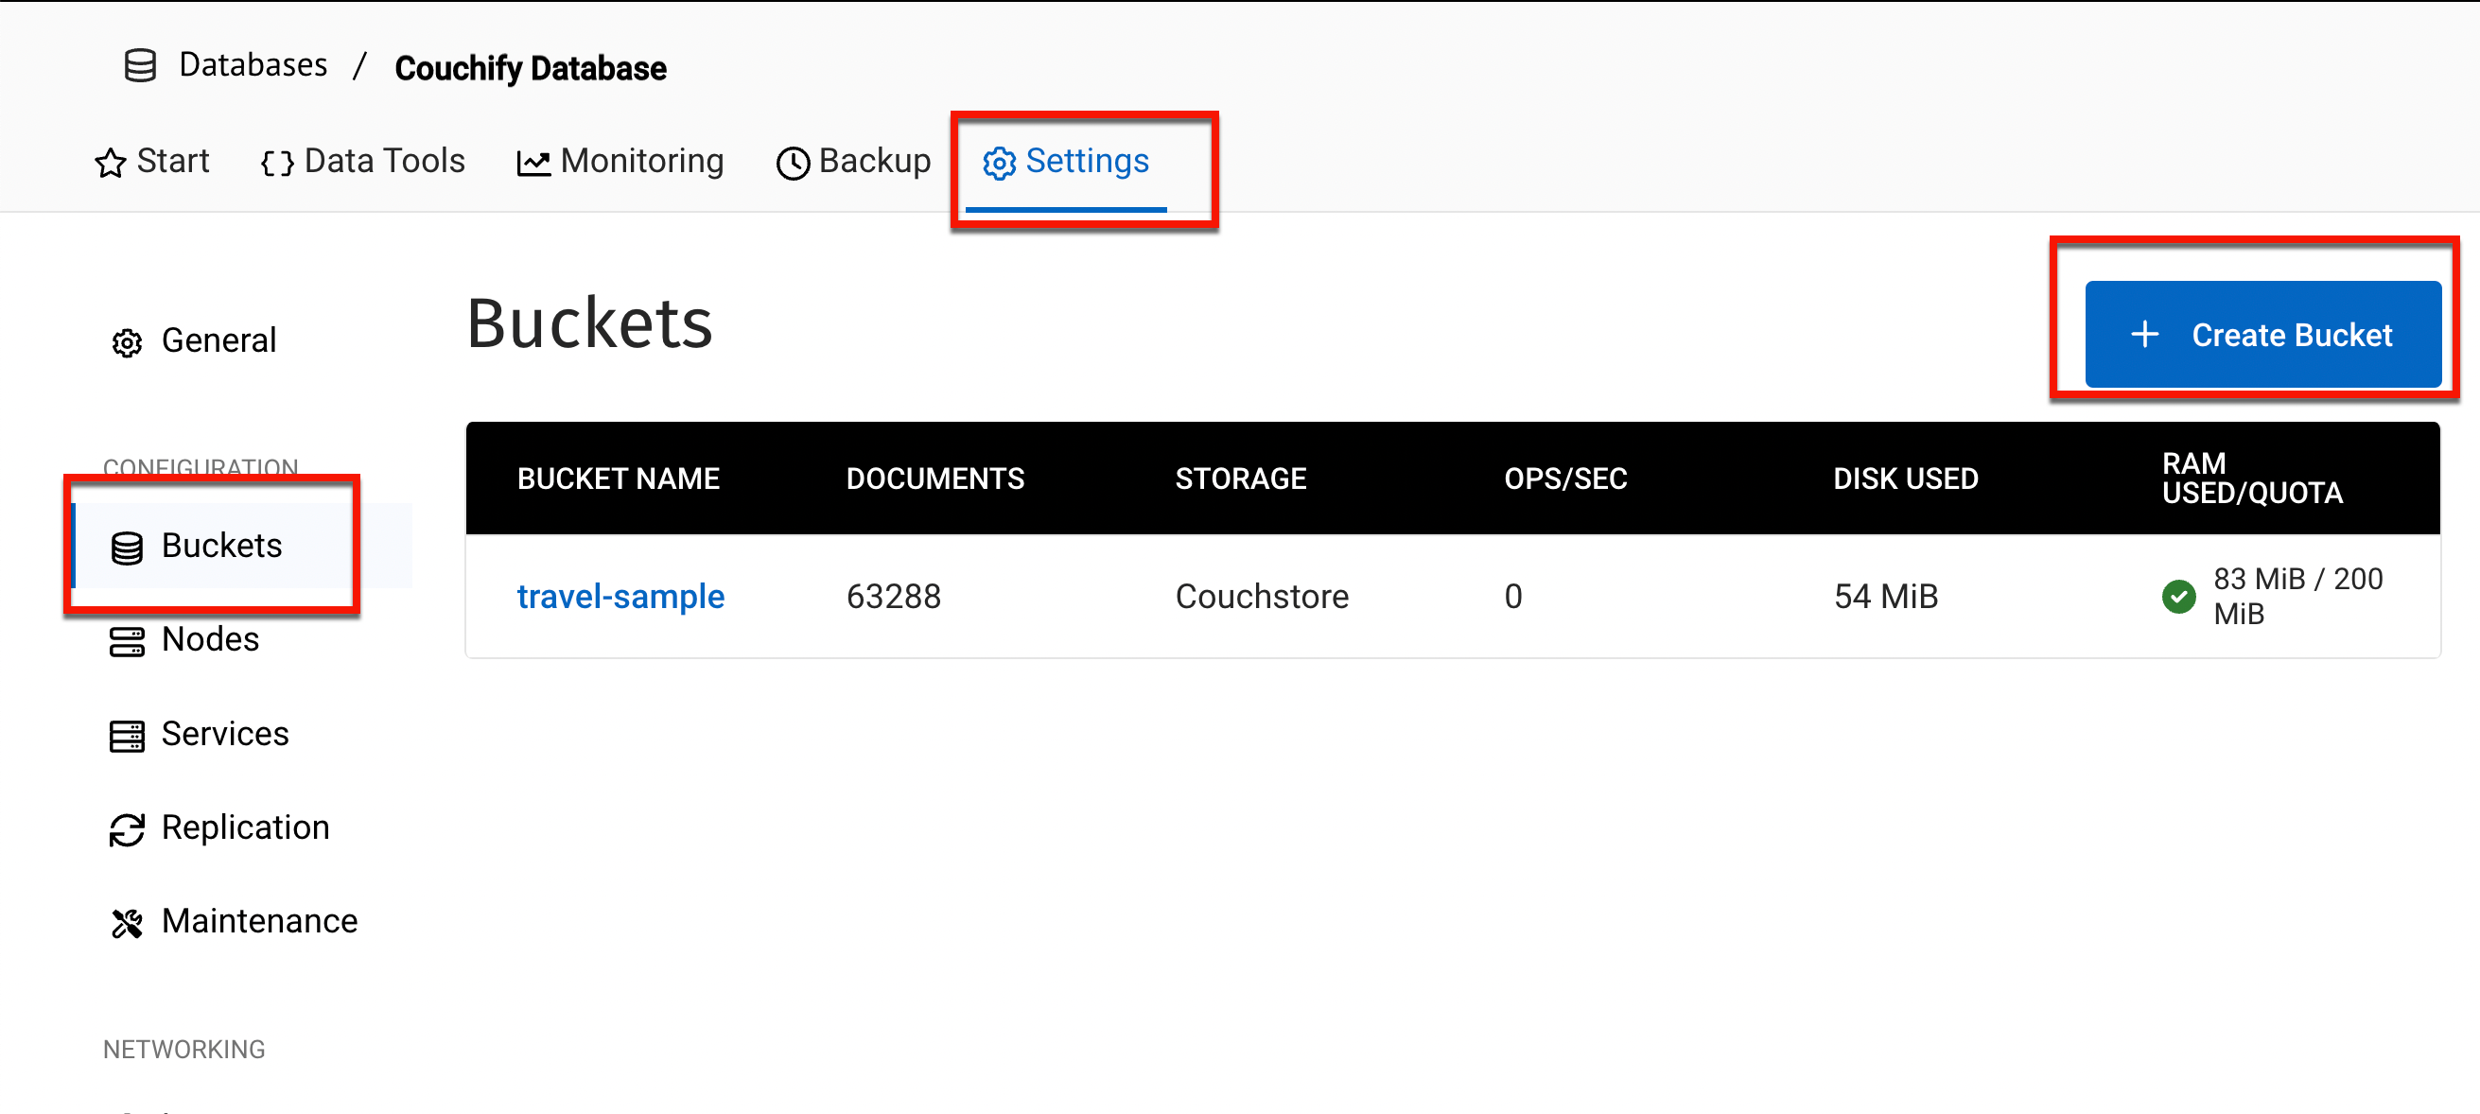Click the 83 MiB / 200 MiB value
Image resolution: width=2480 pixels, height=1114 pixels.
click(2298, 596)
